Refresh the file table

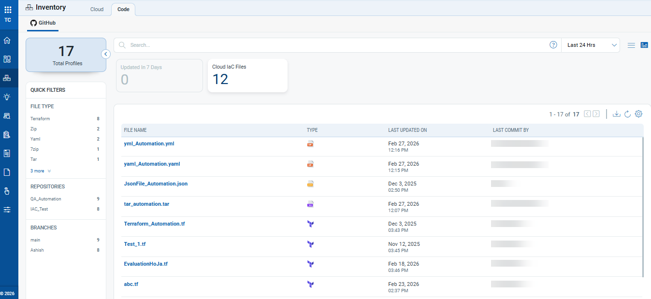(627, 114)
